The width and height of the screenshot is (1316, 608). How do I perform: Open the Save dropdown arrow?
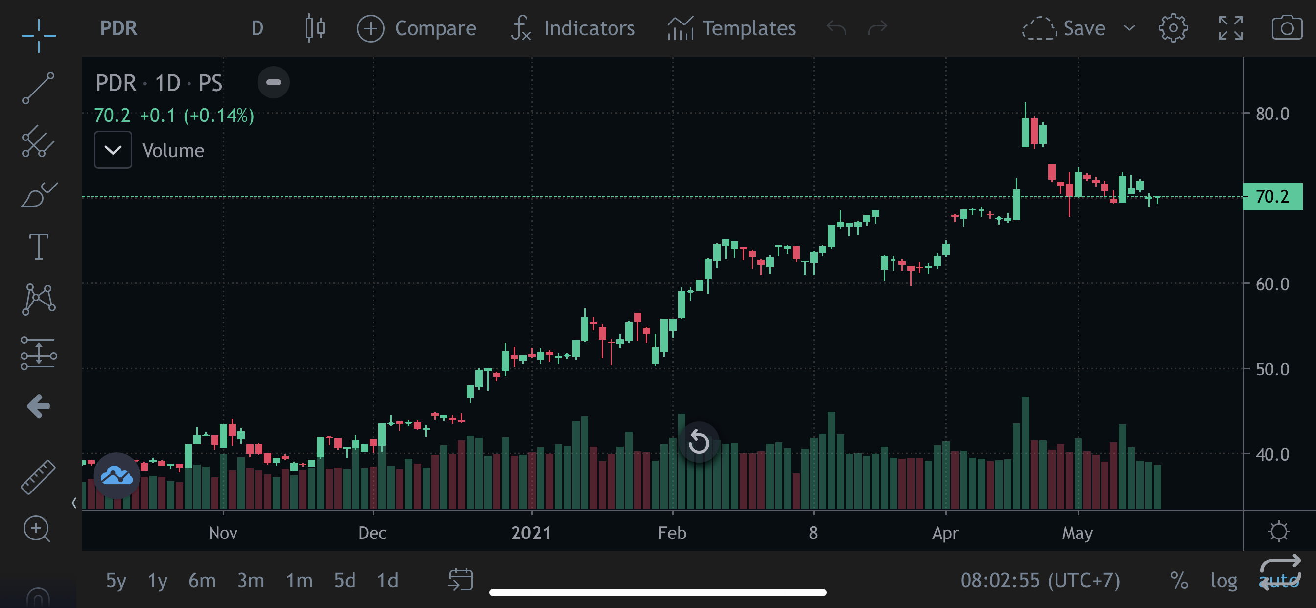click(x=1129, y=28)
